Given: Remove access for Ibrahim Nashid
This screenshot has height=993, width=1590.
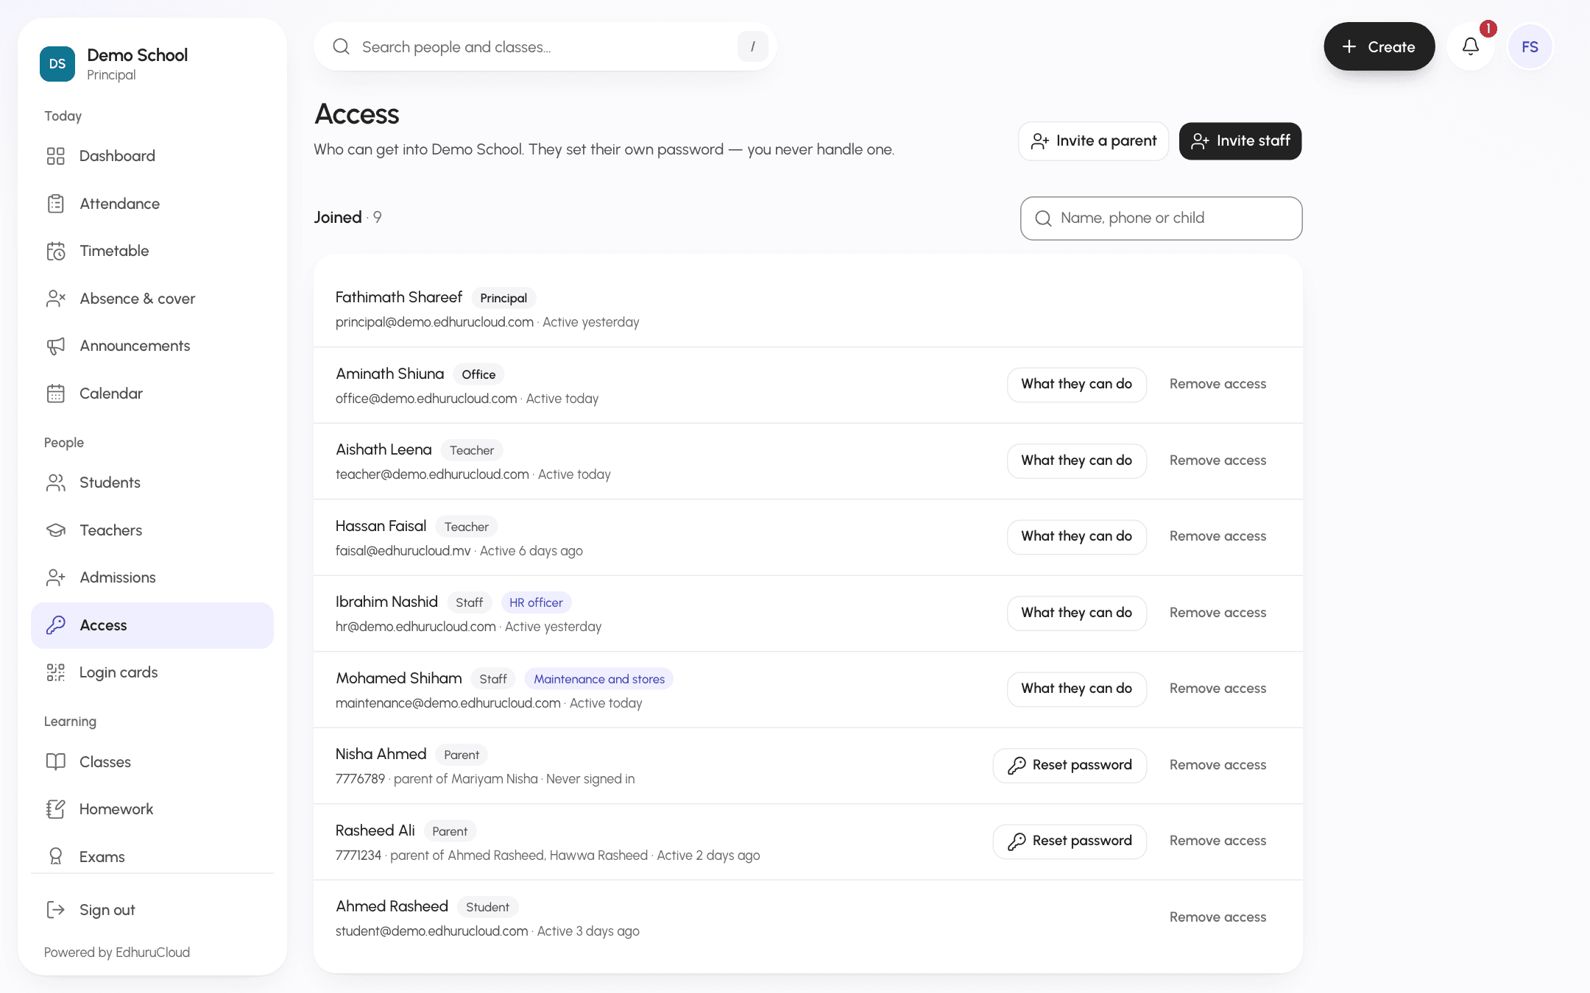Looking at the screenshot, I should (1218, 613).
